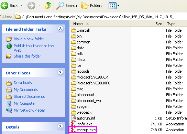The width and height of the screenshot is (187, 134).
Task: Click the sysgen folder icon
Action: click(x=73, y=106)
